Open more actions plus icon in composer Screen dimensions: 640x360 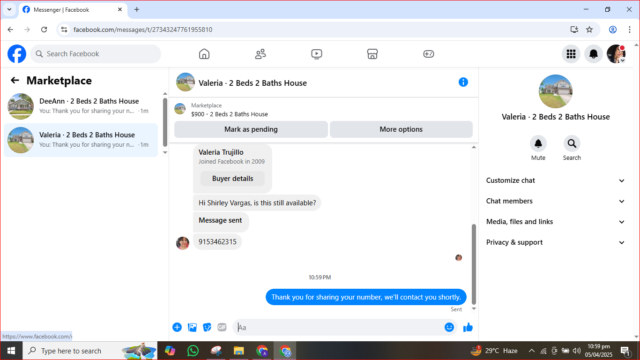(177, 327)
